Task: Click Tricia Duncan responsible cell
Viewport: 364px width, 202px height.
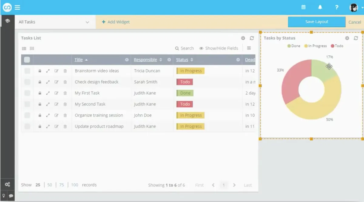Action: [147, 71]
